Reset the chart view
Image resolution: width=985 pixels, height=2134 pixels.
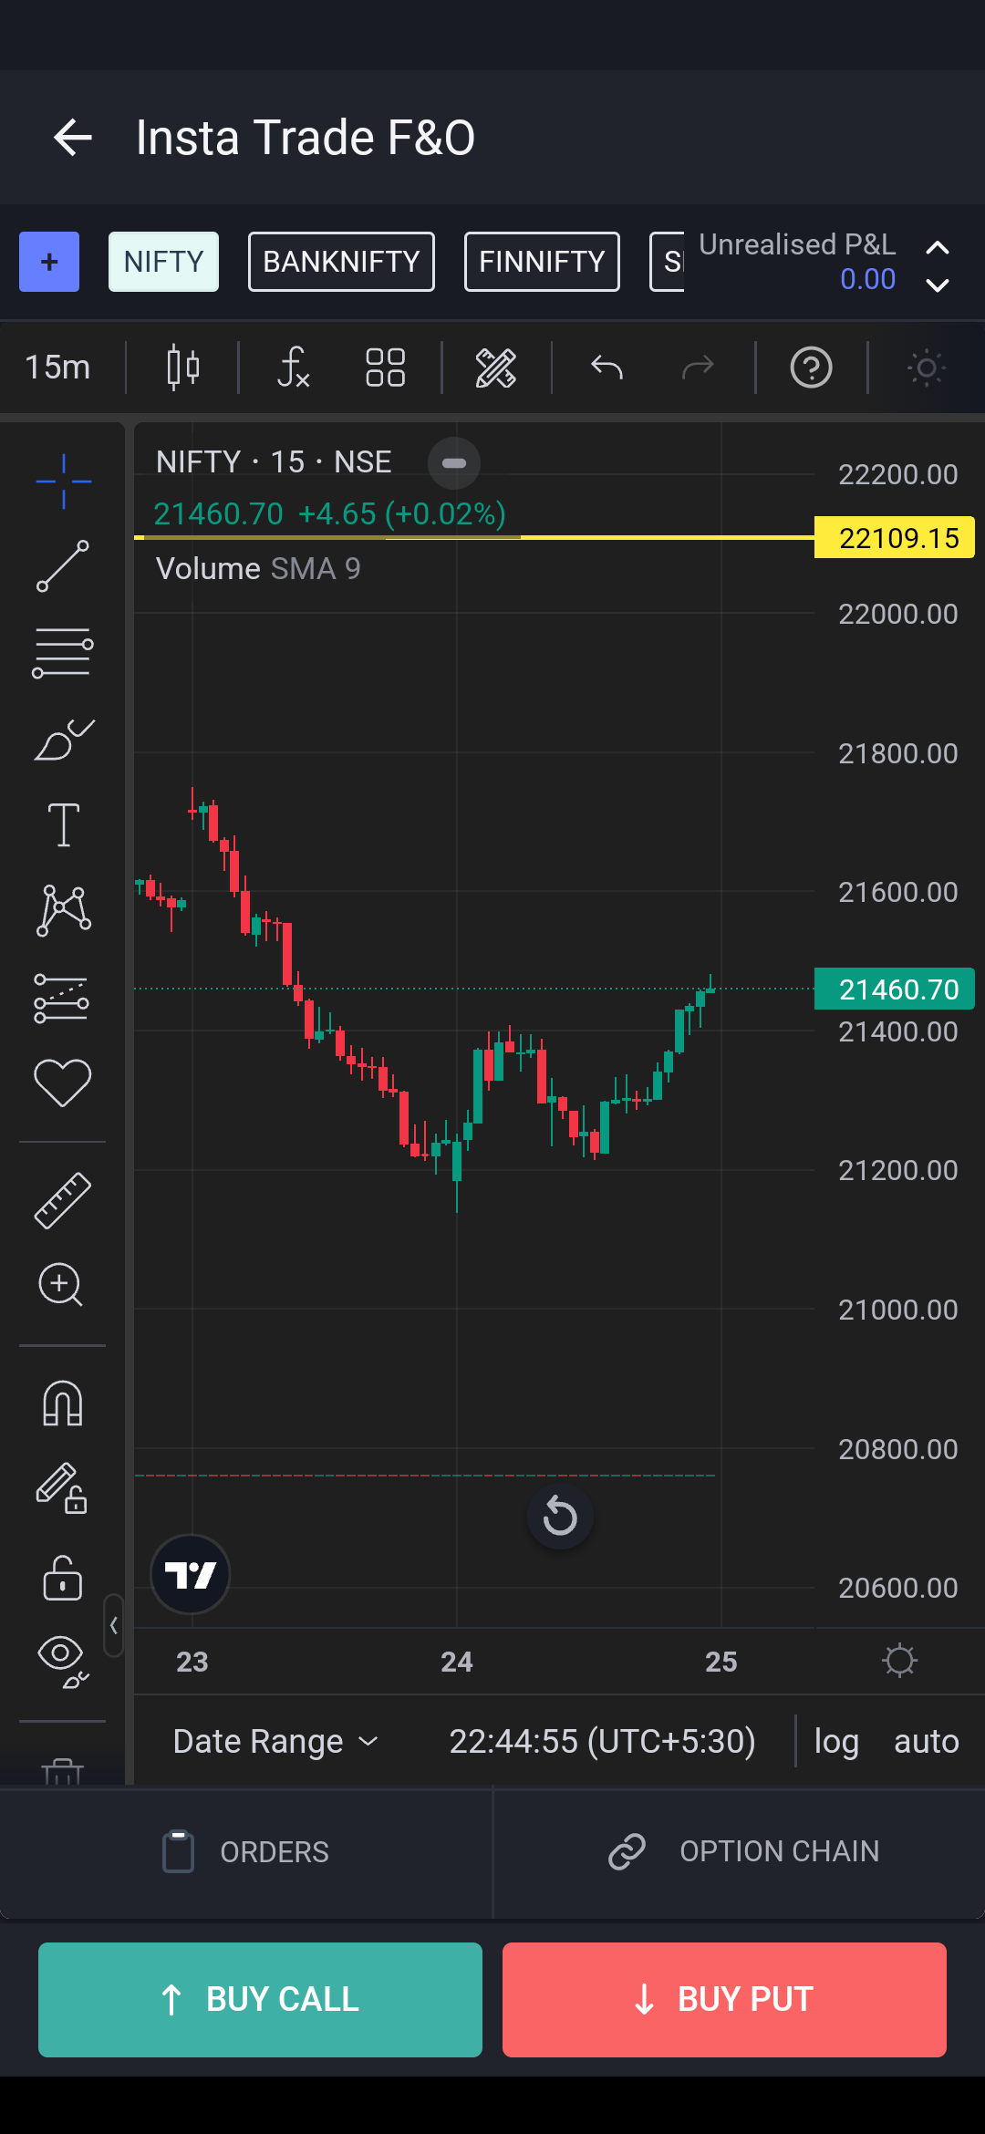pos(560,1517)
